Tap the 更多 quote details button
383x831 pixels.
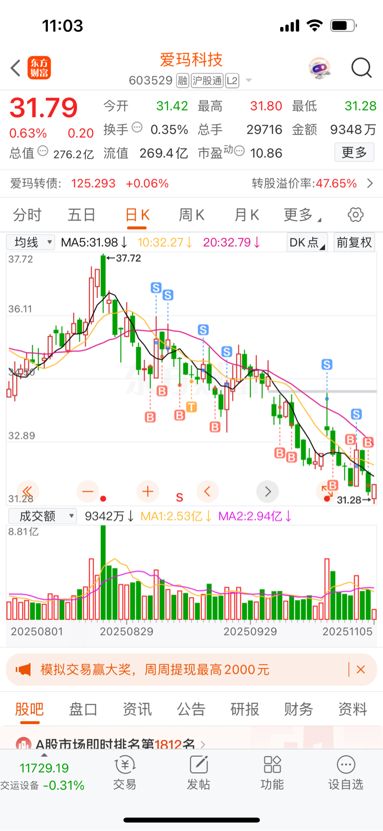click(x=355, y=152)
